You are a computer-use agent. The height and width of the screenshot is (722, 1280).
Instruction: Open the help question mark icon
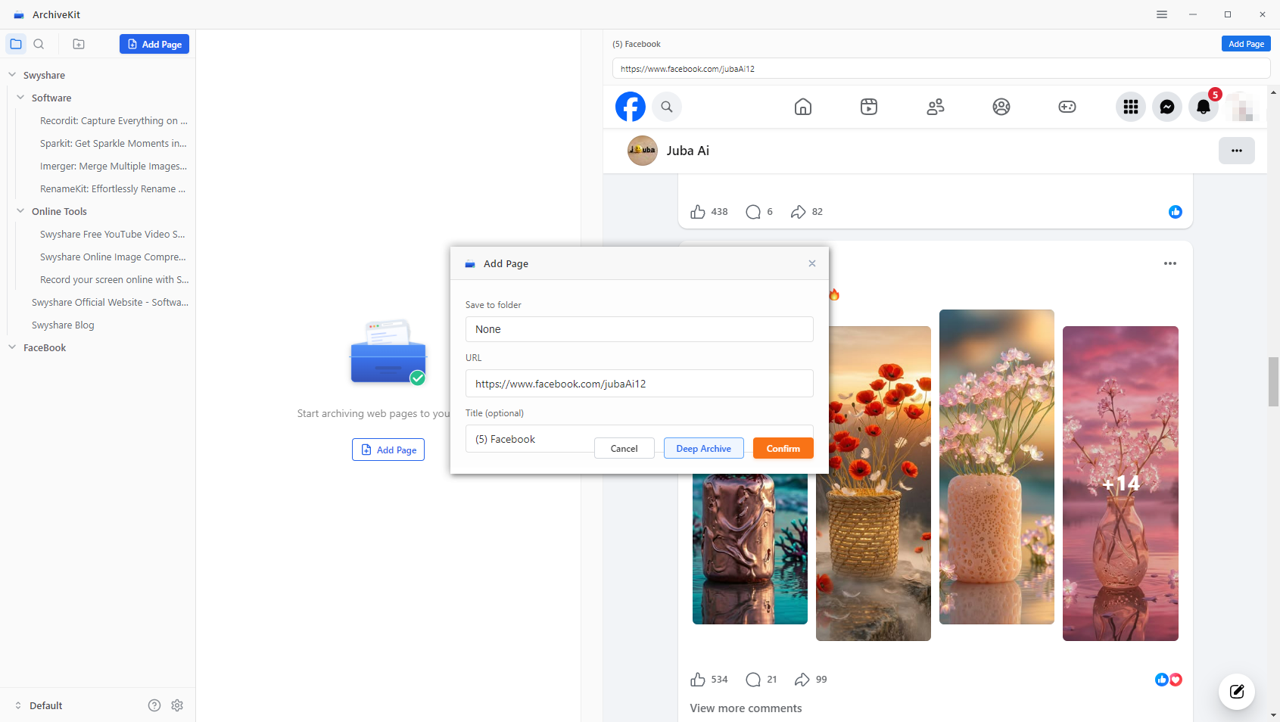click(x=154, y=705)
